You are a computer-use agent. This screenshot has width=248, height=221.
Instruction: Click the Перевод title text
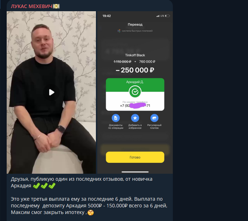pyautogui.click(x=135, y=25)
